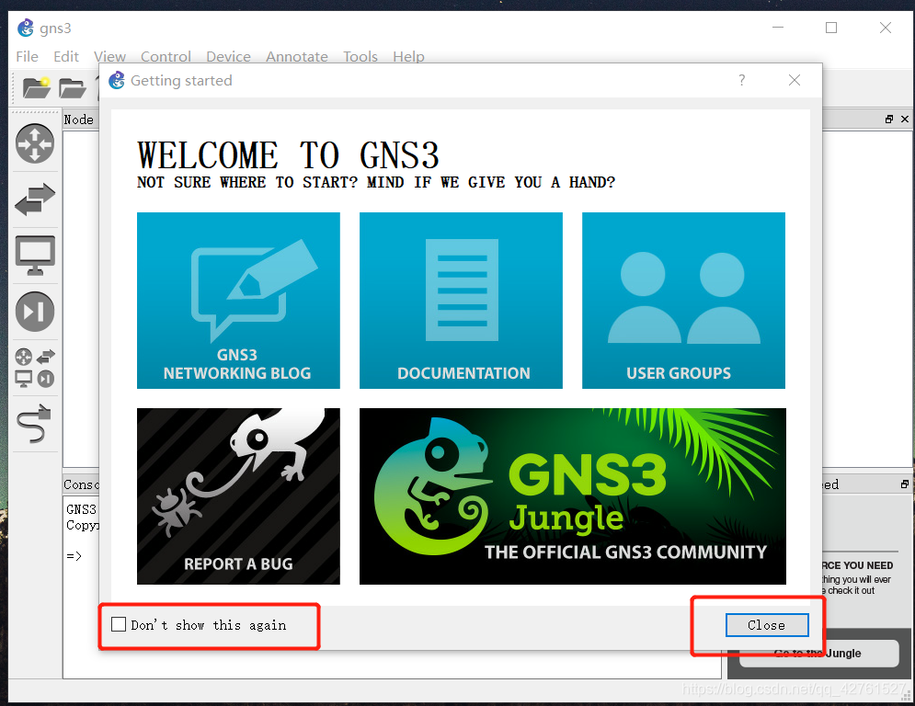The width and height of the screenshot is (915, 706).
Task: Float the Jungle newsfeed panel with the restore icon
Action: tap(905, 484)
